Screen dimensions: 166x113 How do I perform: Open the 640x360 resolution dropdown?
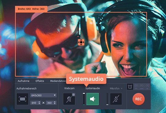click(x=43, y=95)
